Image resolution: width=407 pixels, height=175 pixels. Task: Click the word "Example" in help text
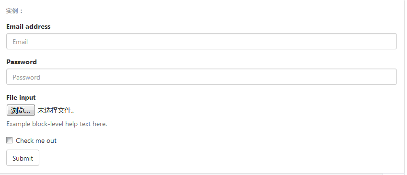tap(18, 124)
